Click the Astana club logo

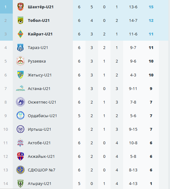click(x=20, y=88)
